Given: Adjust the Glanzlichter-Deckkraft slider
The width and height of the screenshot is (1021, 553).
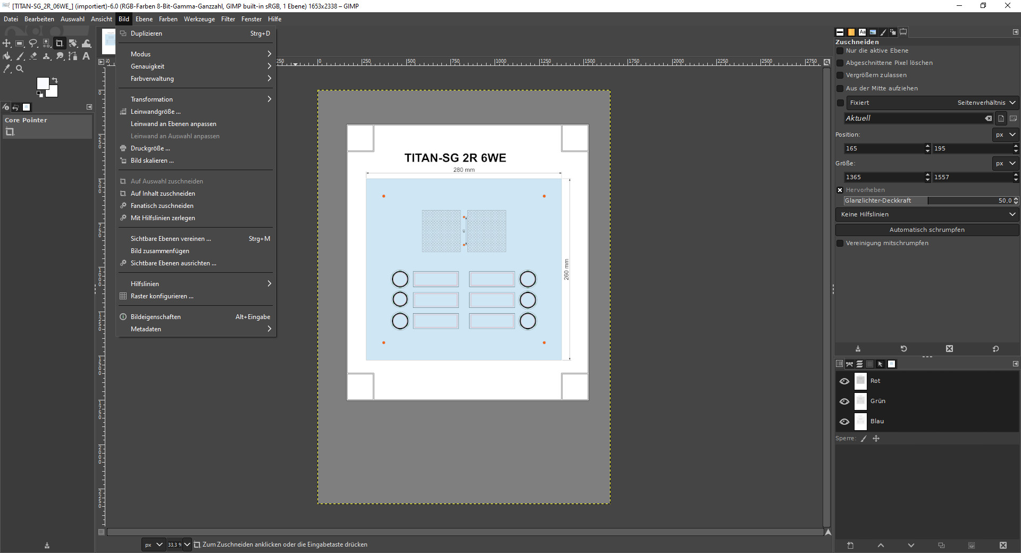Looking at the screenshot, I should point(927,200).
